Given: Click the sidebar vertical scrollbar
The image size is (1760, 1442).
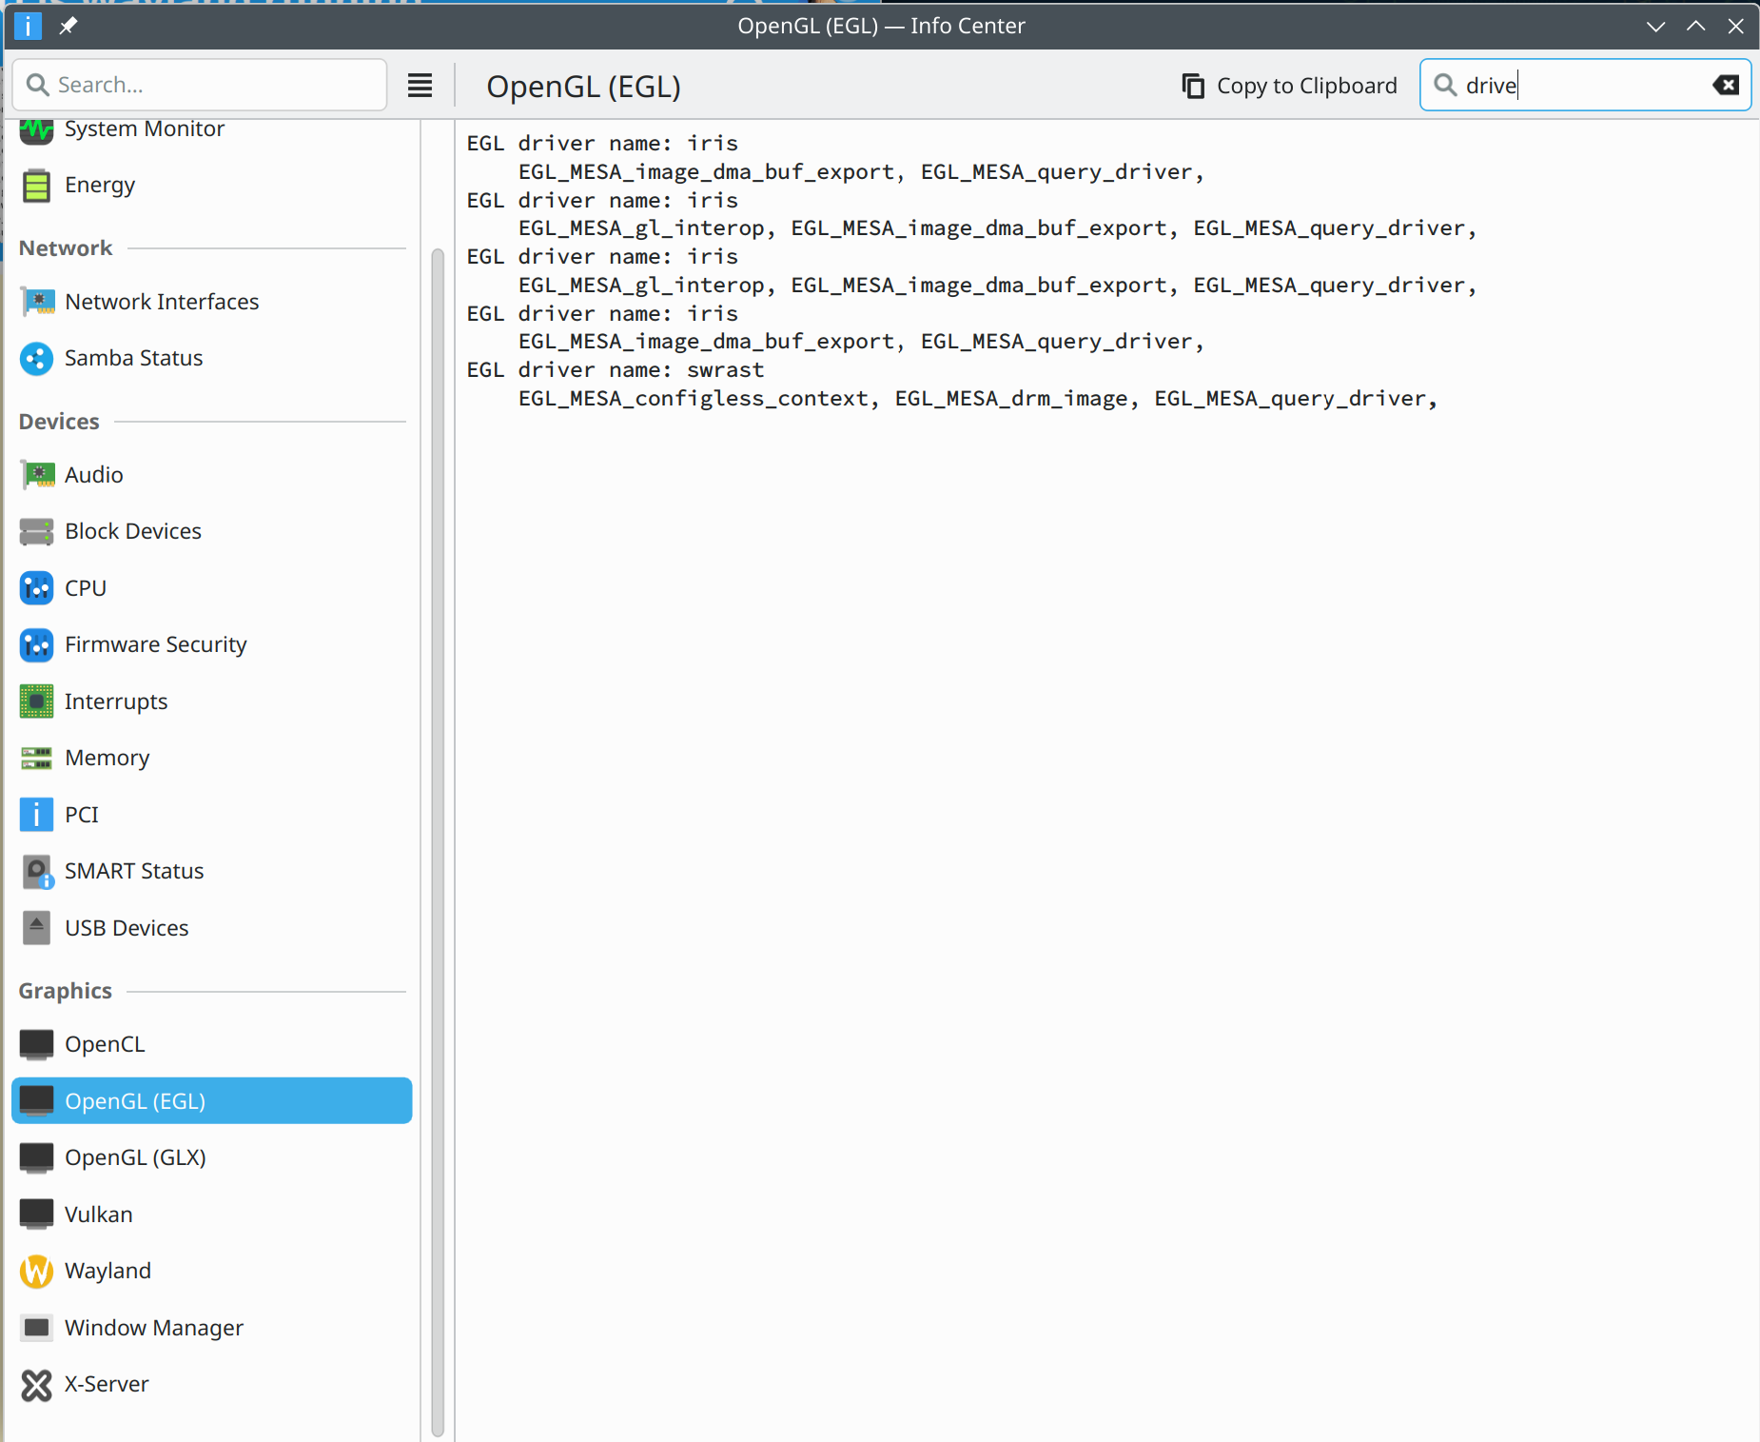Looking at the screenshot, I should coord(438,842).
